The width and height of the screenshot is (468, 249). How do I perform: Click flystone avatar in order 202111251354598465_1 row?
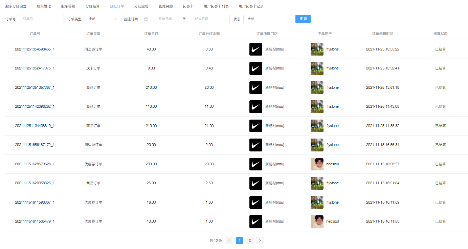(x=317, y=49)
